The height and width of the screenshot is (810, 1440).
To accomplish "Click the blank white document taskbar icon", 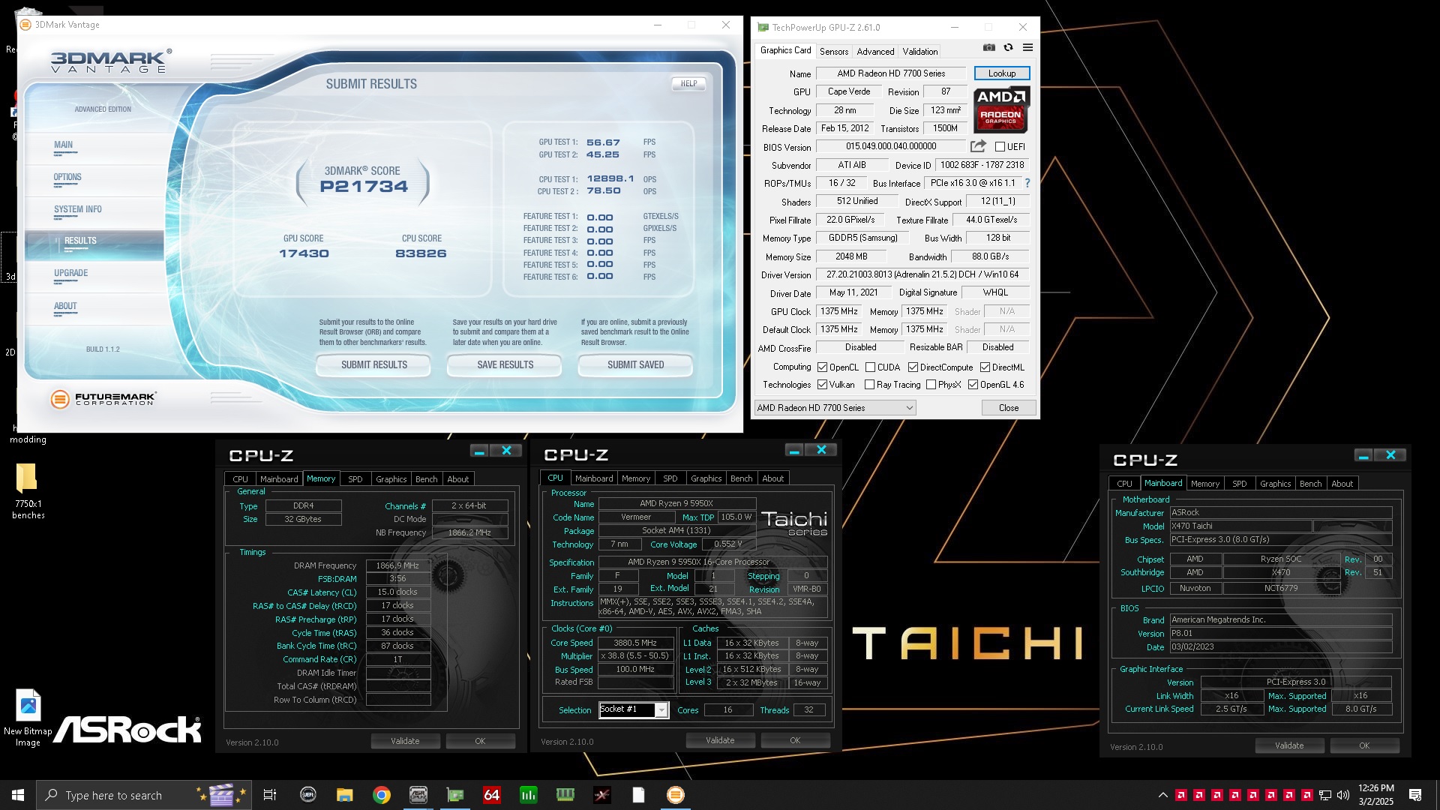I will pos(638,795).
